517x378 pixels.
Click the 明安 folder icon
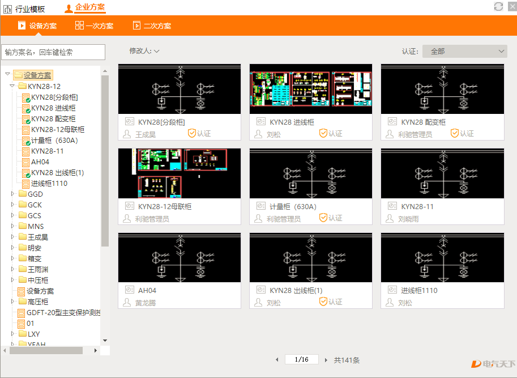pos(23,248)
